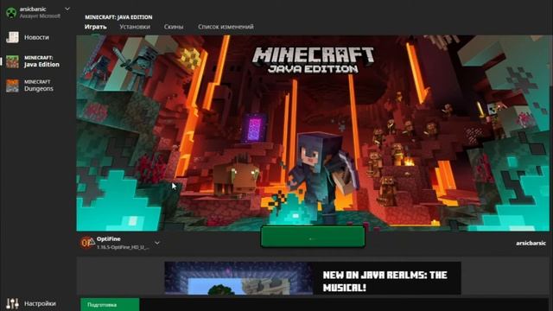The height and width of the screenshot is (311, 553).
Task: Click the Java Edition grass block icon
Action: 12,61
